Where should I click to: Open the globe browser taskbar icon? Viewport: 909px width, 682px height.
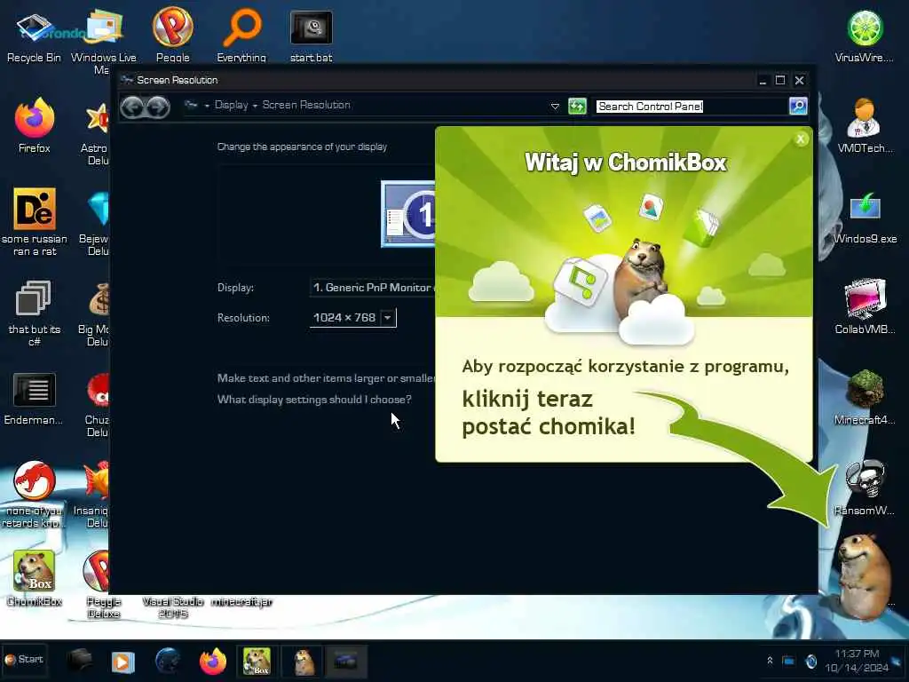pyautogui.click(x=168, y=661)
